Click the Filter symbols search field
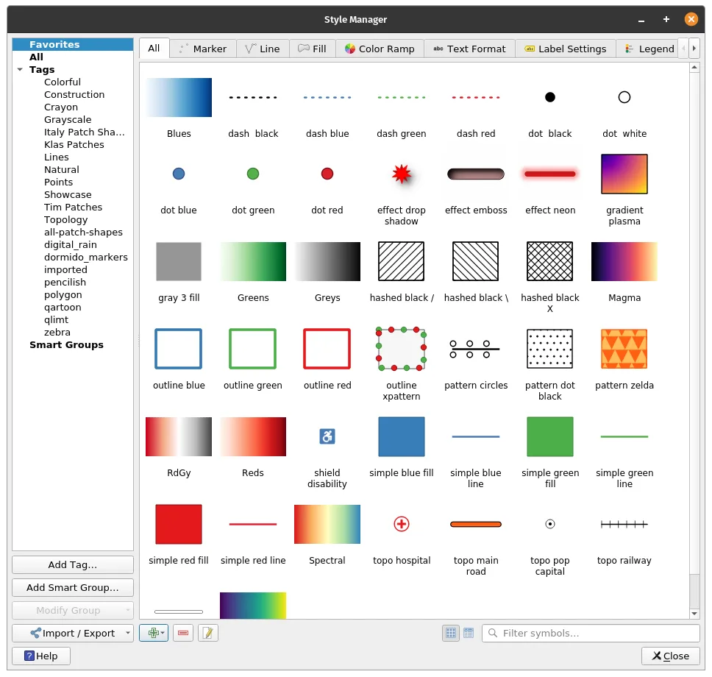 pyautogui.click(x=596, y=633)
